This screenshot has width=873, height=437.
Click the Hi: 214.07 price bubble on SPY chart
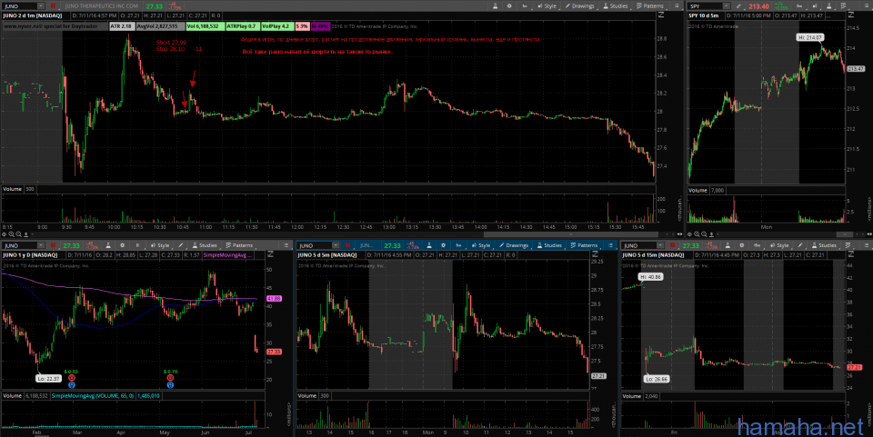[x=810, y=37]
